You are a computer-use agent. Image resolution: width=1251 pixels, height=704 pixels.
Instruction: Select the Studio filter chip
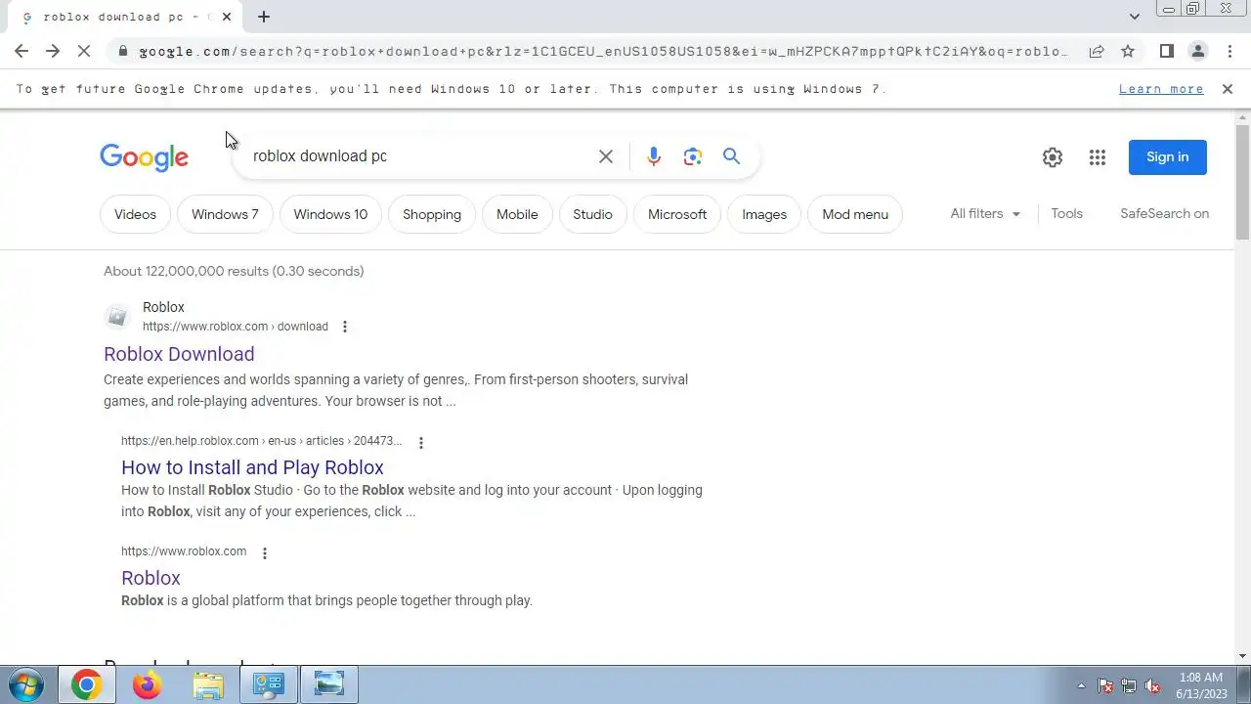592,214
